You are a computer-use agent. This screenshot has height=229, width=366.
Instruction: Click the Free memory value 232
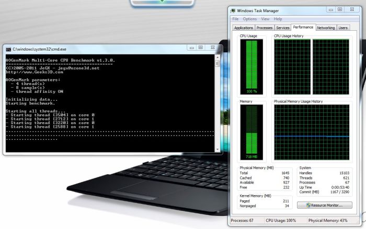pyautogui.click(x=286, y=187)
